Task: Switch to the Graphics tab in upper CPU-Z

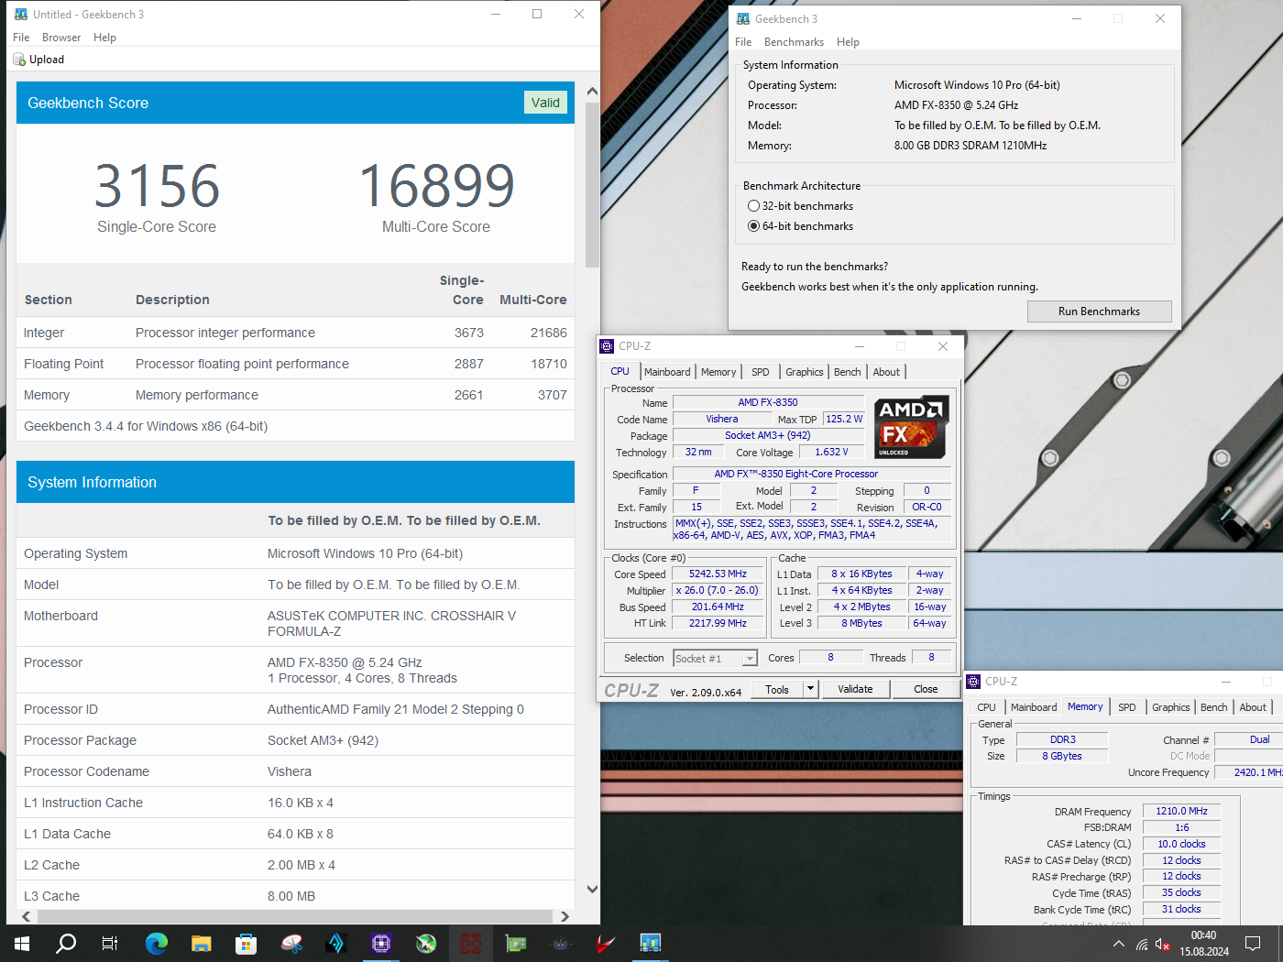Action: 804,372
